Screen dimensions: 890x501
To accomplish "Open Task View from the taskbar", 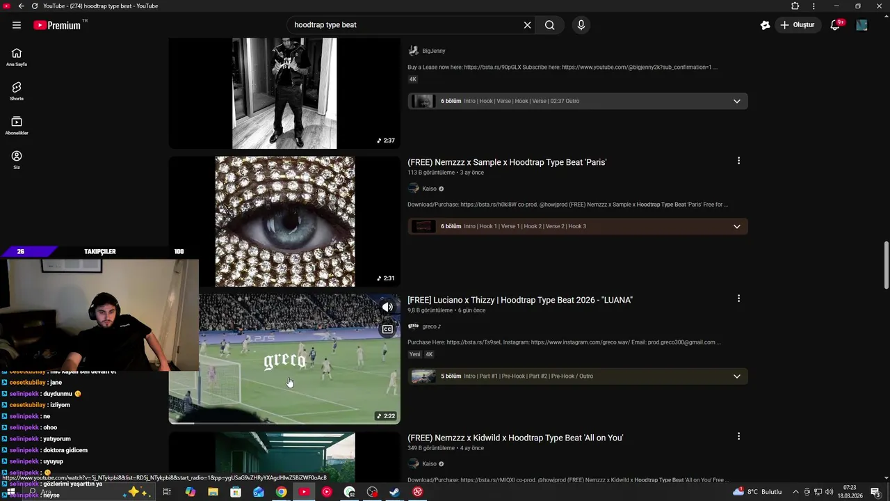I will pos(167,492).
